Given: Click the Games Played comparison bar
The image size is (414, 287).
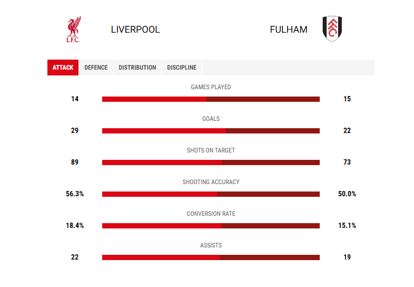Looking at the screenshot, I should (211, 99).
